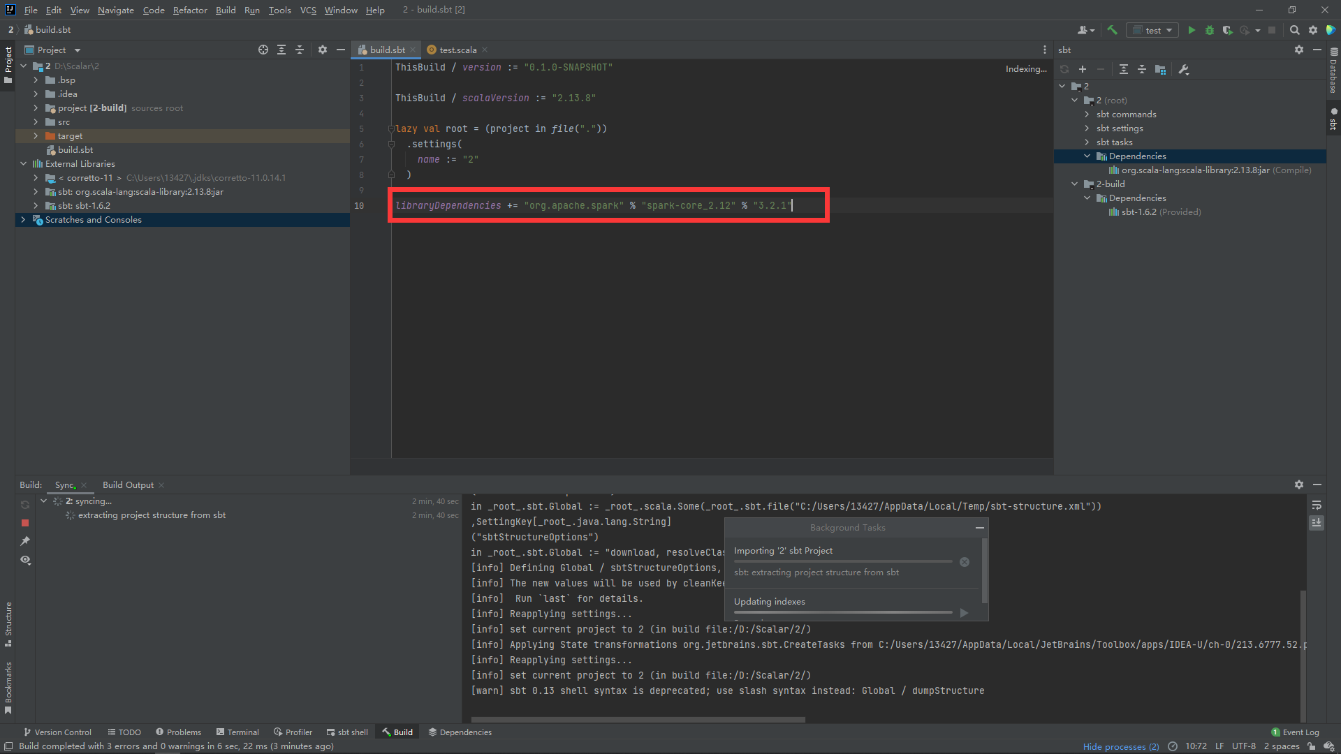Click sbt panel wrench settings icon

tap(1184, 69)
